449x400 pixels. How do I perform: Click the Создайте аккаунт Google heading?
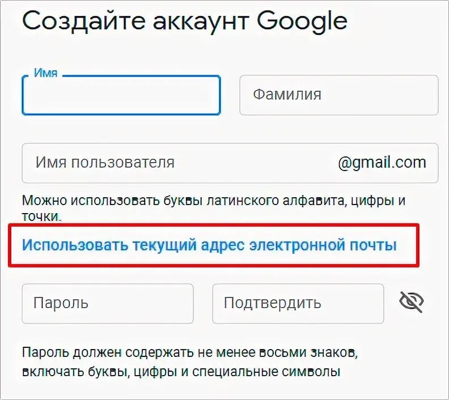(185, 21)
